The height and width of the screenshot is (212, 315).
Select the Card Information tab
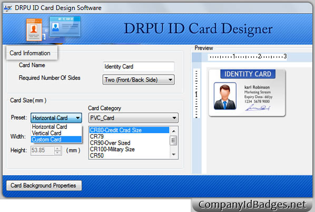pyautogui.click(x=32, y=53)
